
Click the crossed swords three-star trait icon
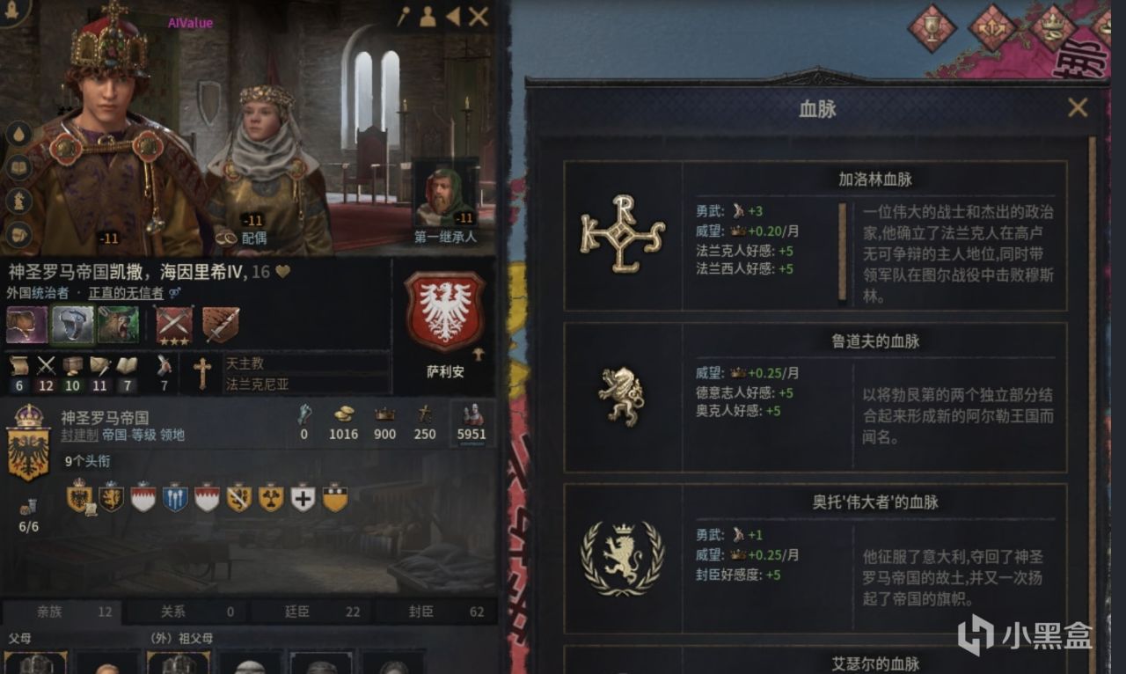click(x=174, y=325)
